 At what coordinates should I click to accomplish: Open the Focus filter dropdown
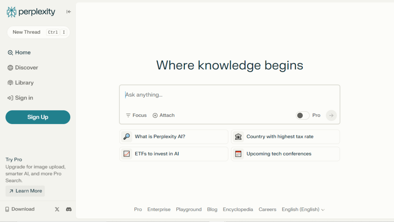136,115
